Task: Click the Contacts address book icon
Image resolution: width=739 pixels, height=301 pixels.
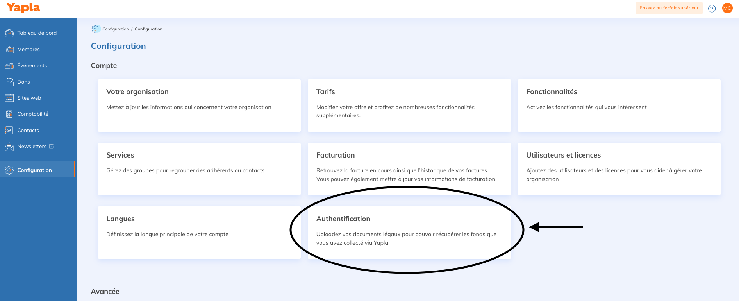Action: 9,130
